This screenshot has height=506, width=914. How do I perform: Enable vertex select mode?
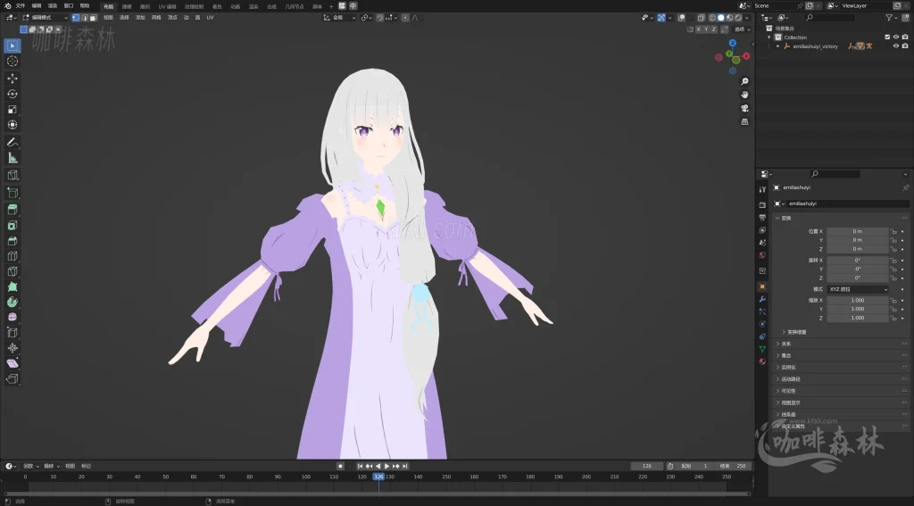click(76, 18)
